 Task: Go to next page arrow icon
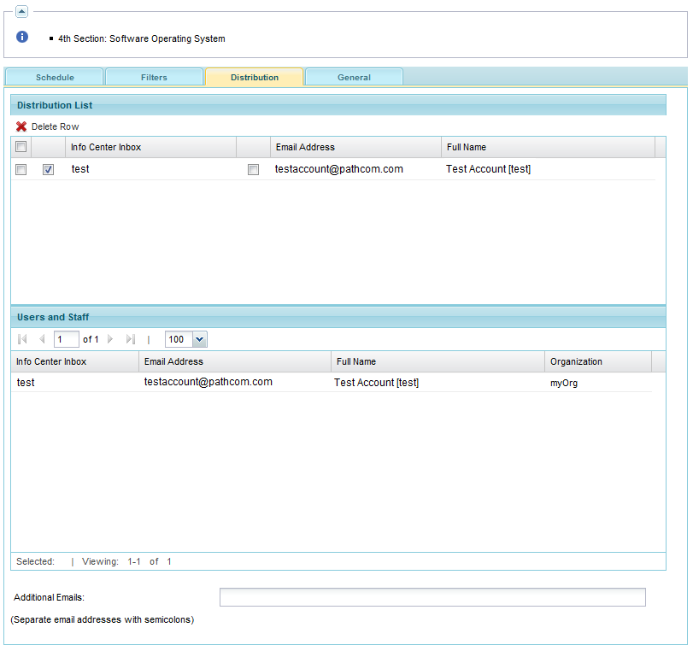[110, 339]
